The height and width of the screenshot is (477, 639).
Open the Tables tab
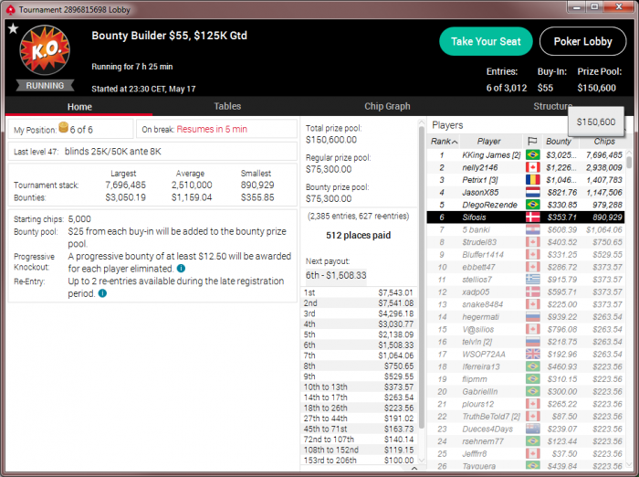coord(227,107)
